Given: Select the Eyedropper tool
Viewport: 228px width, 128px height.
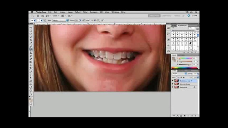Looking at the screenshot, I should pos(31,43).
